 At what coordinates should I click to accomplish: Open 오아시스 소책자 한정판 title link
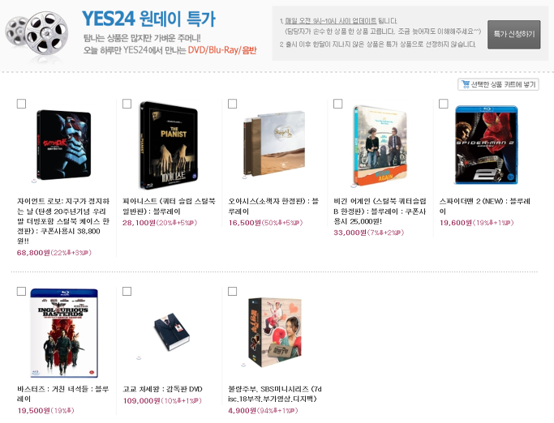273,206
